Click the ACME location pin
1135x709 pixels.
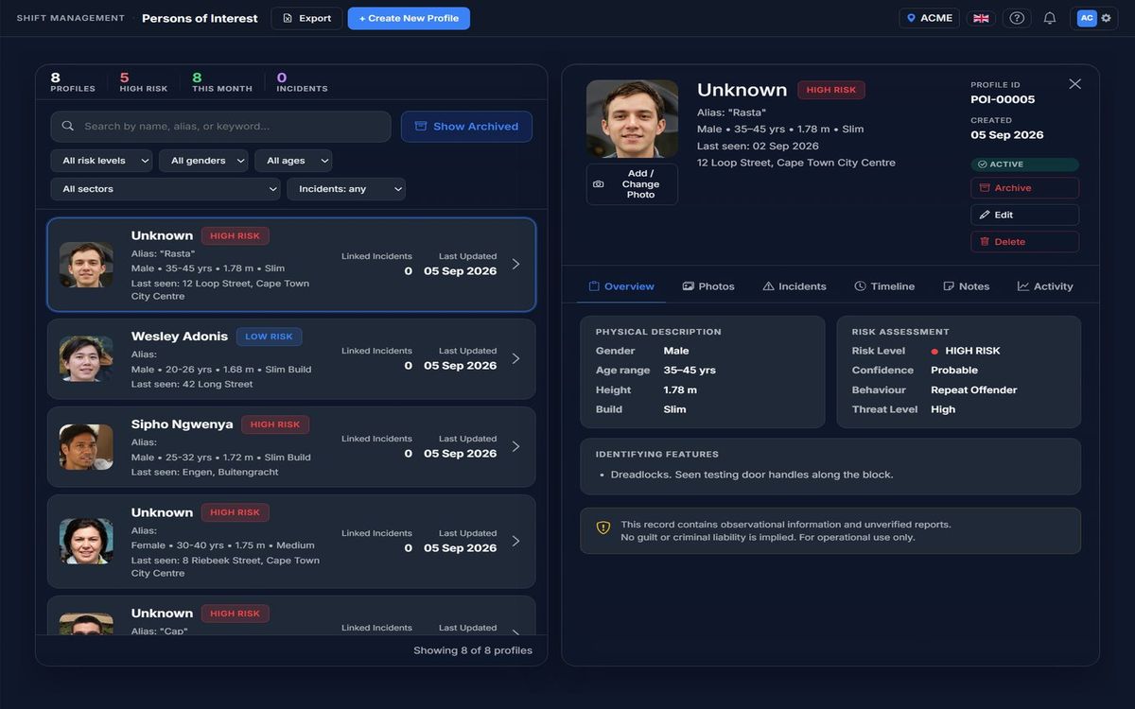click(x=912, y=18)
